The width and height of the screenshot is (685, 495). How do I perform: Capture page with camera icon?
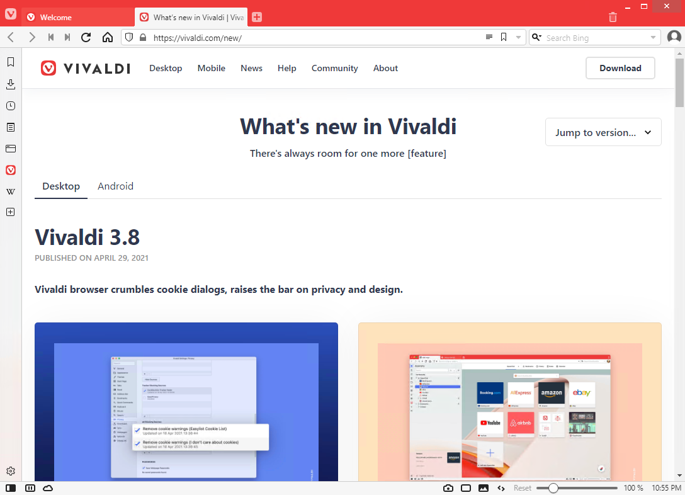448,488
